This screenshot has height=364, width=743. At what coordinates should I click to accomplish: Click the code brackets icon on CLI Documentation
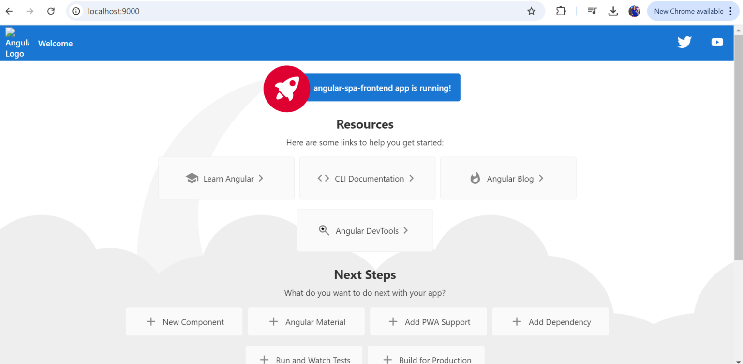coord(323,178)
